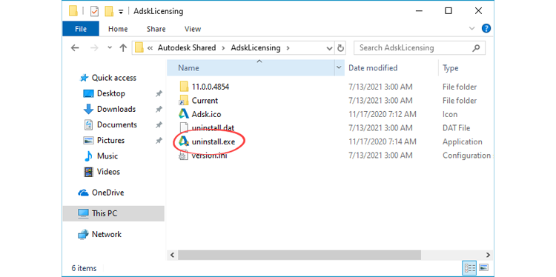Open the Share ribbon tab
The image size is (556, 277).
(156, 29)
